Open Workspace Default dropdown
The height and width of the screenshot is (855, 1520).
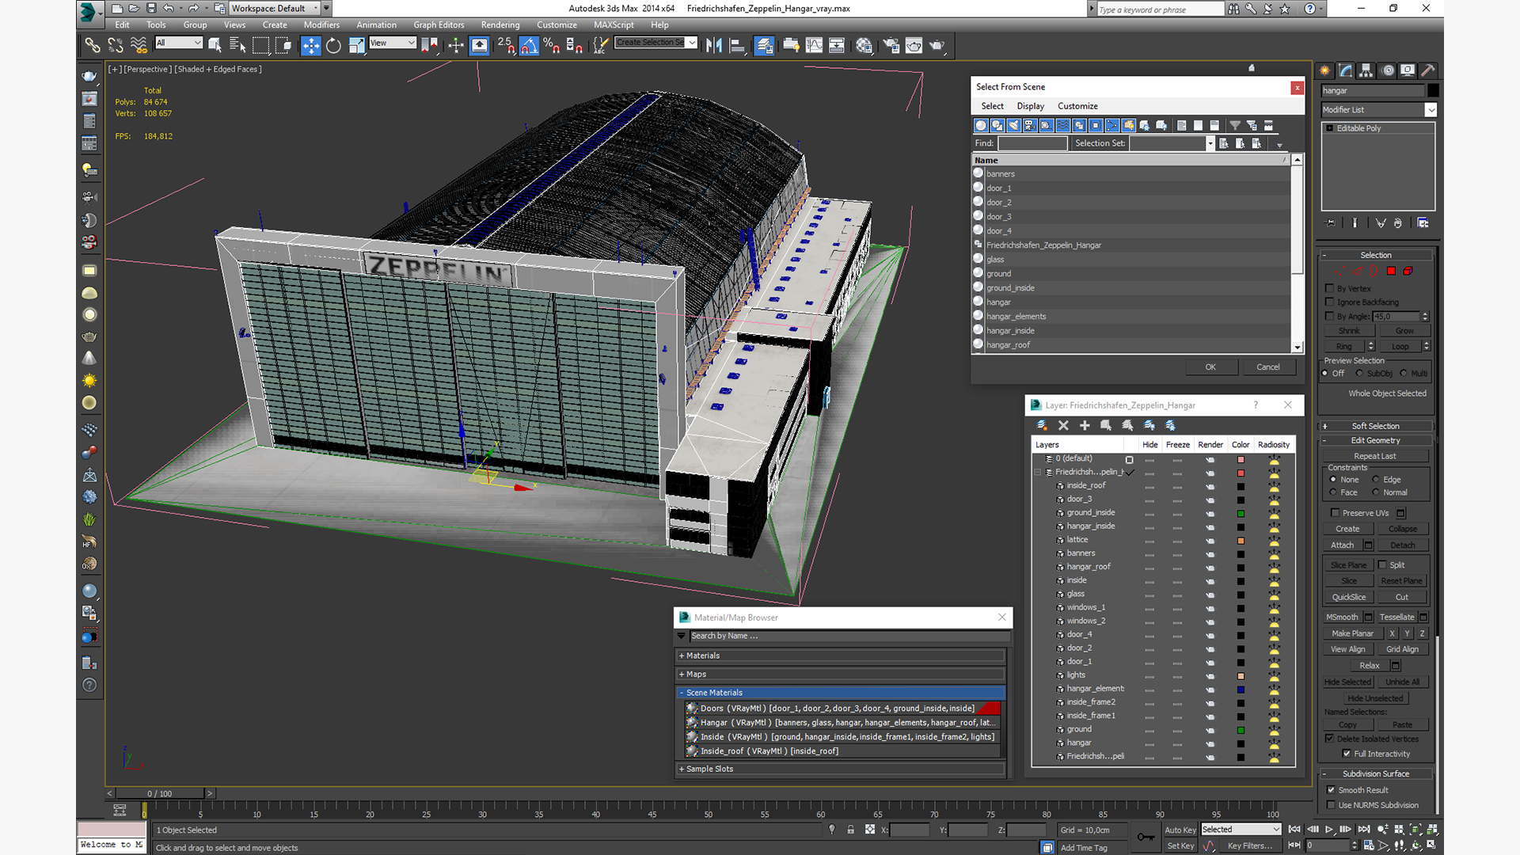[274, 8]
